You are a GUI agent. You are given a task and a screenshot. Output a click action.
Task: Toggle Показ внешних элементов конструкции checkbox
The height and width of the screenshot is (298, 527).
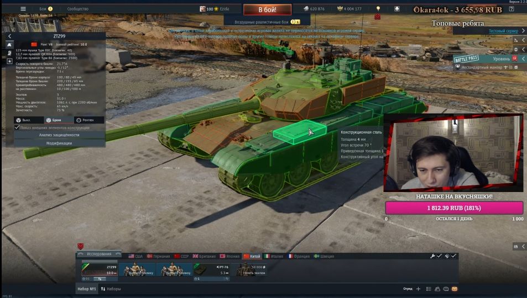(x=17, y=127)
